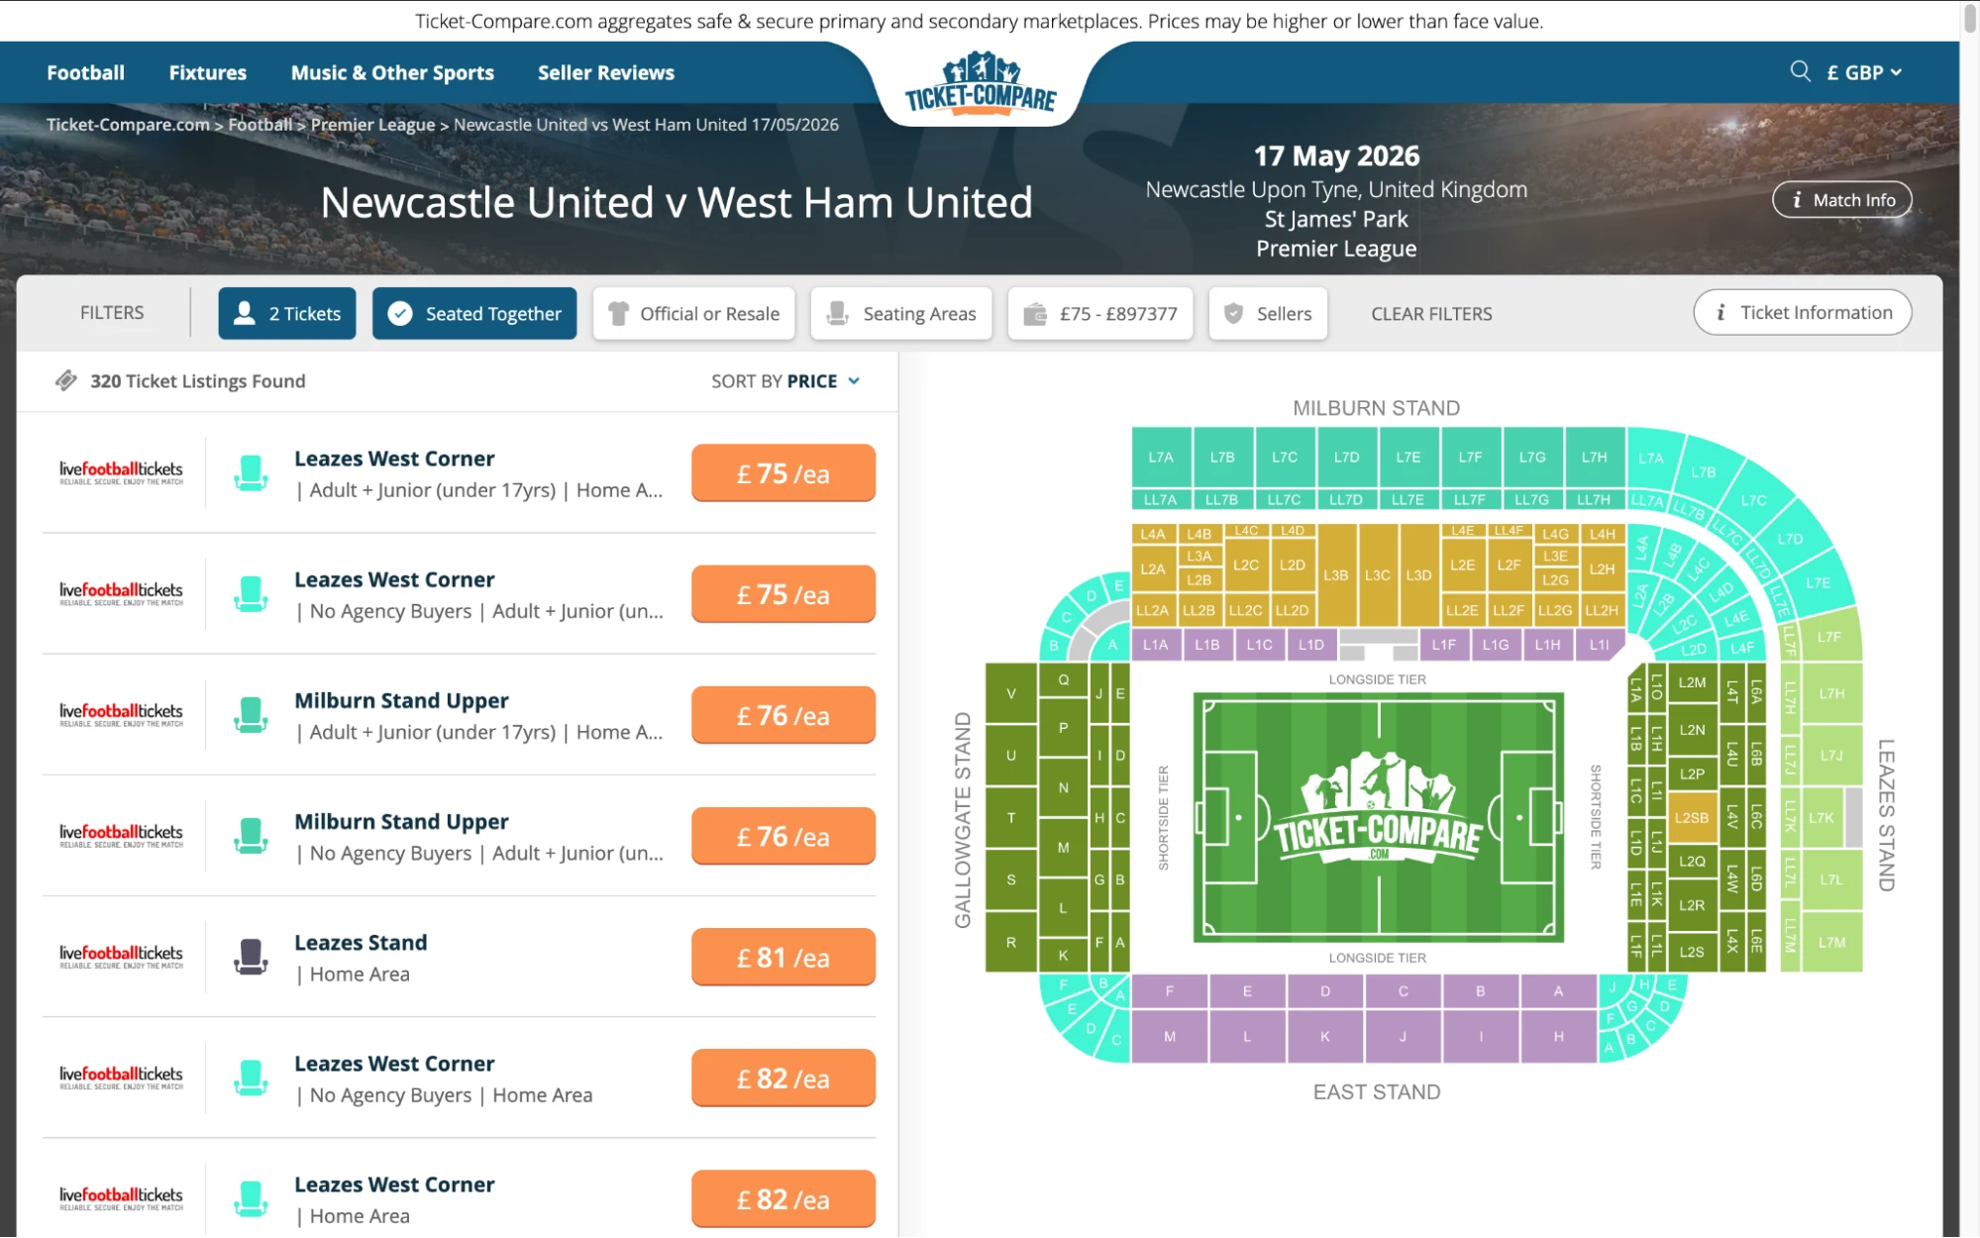1980x1238 pixels.
Task: Go to Seller Reviews
Action: (x=605, y=71)
